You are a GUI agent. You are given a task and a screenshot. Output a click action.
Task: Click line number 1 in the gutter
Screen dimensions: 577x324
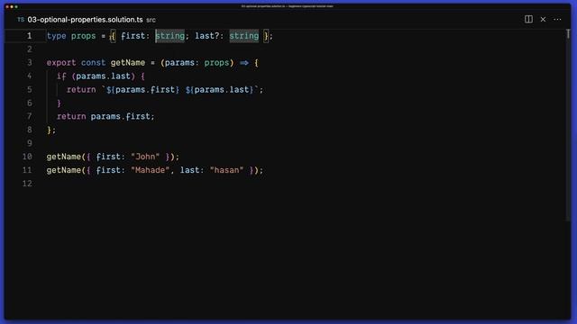click(30, 36)
